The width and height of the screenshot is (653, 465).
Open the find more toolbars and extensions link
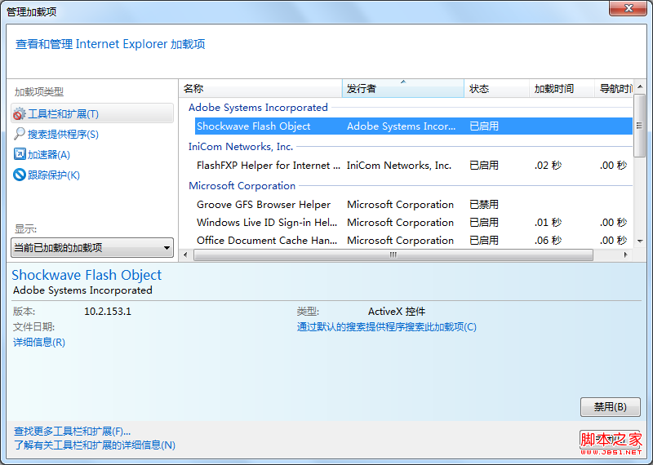(x=73, y=431)
